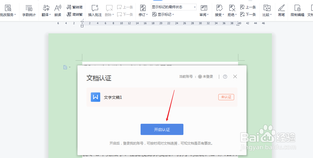
Task: Click the 删除 comment icon
Action: (109, 8)
